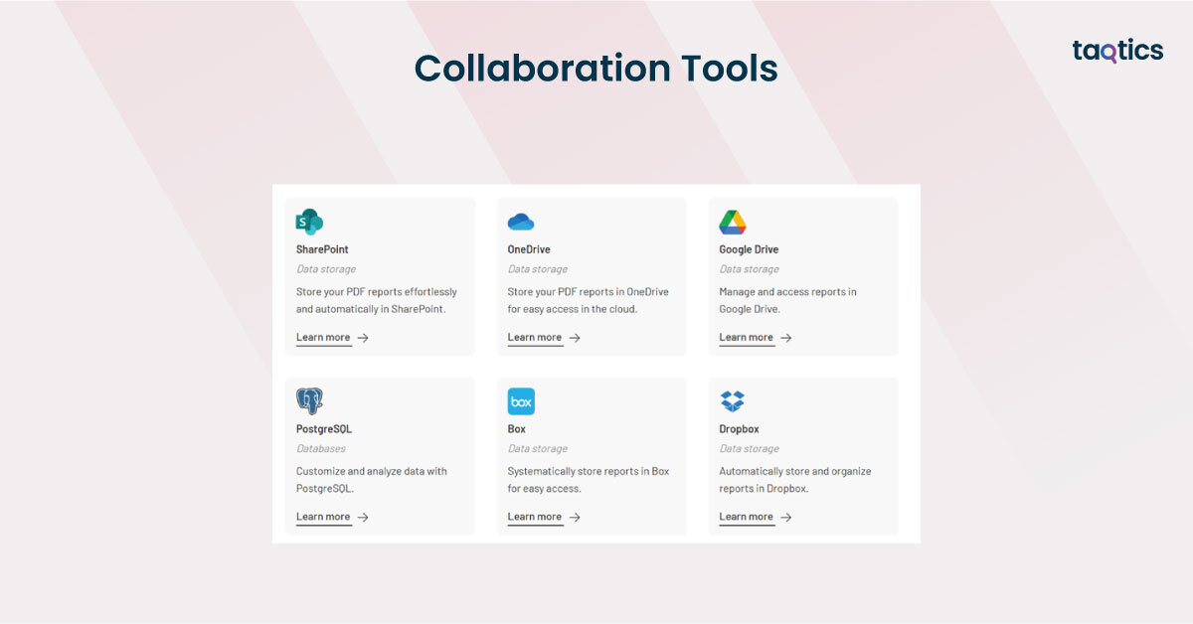The width and height of the screenshot is (1193, 624).
Task: Click the Collaboration Tools heading
Action: click(x=596, y=69)
